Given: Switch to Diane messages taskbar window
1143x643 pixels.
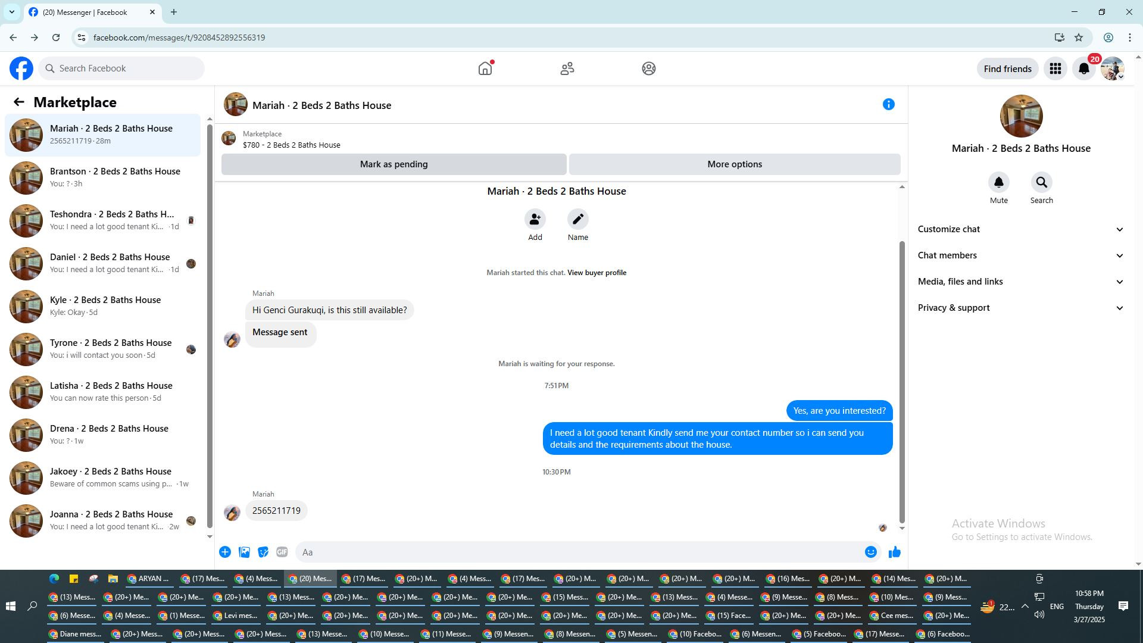Looking at the screenshot, I should pyautogui.click(x=76, y=634).
